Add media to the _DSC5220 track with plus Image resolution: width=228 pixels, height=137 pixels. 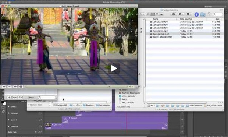pos(182,126)
